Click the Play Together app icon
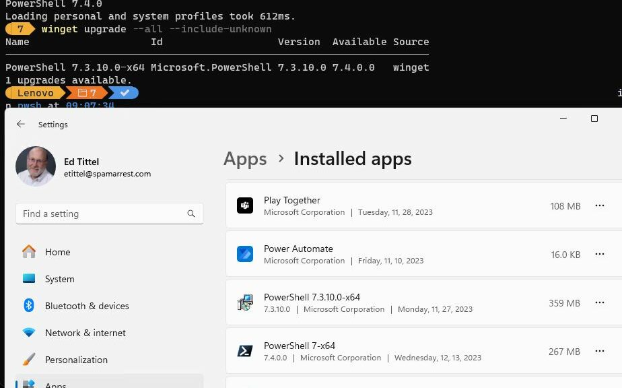Screen dimensions: 622x388 click(x=245, y=205)
